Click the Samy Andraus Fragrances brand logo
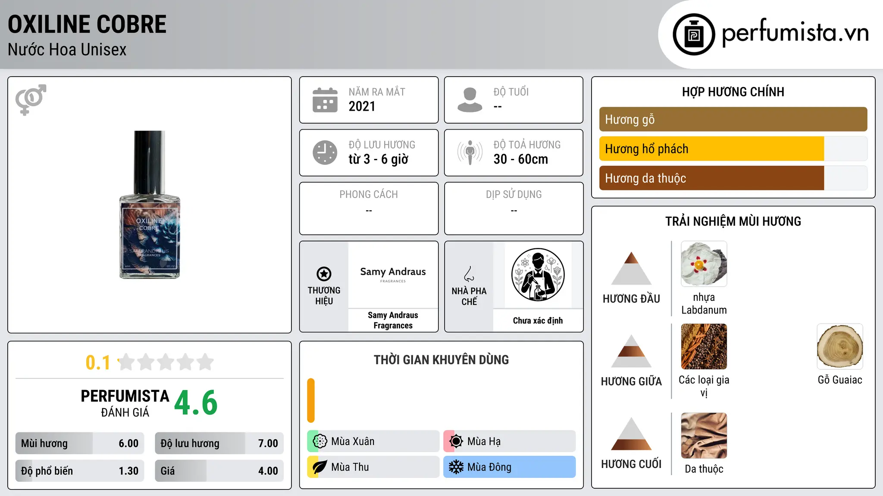The image size is (883, 496). [393, 275]
